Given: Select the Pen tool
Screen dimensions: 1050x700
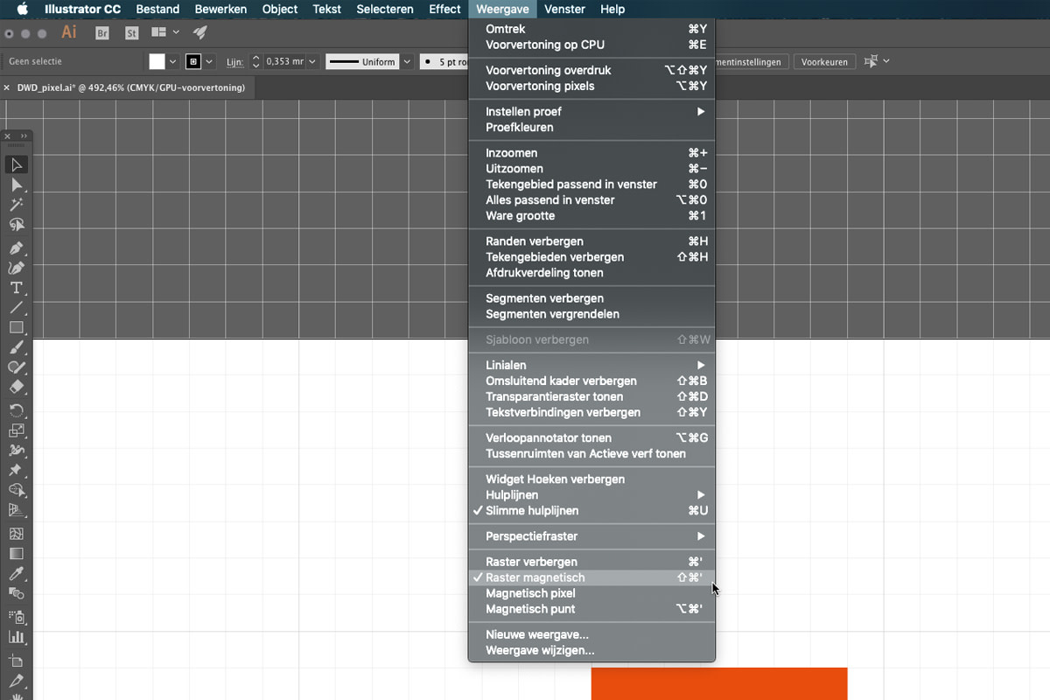Looking at the screenshot, I should click(x=16, y=248).
